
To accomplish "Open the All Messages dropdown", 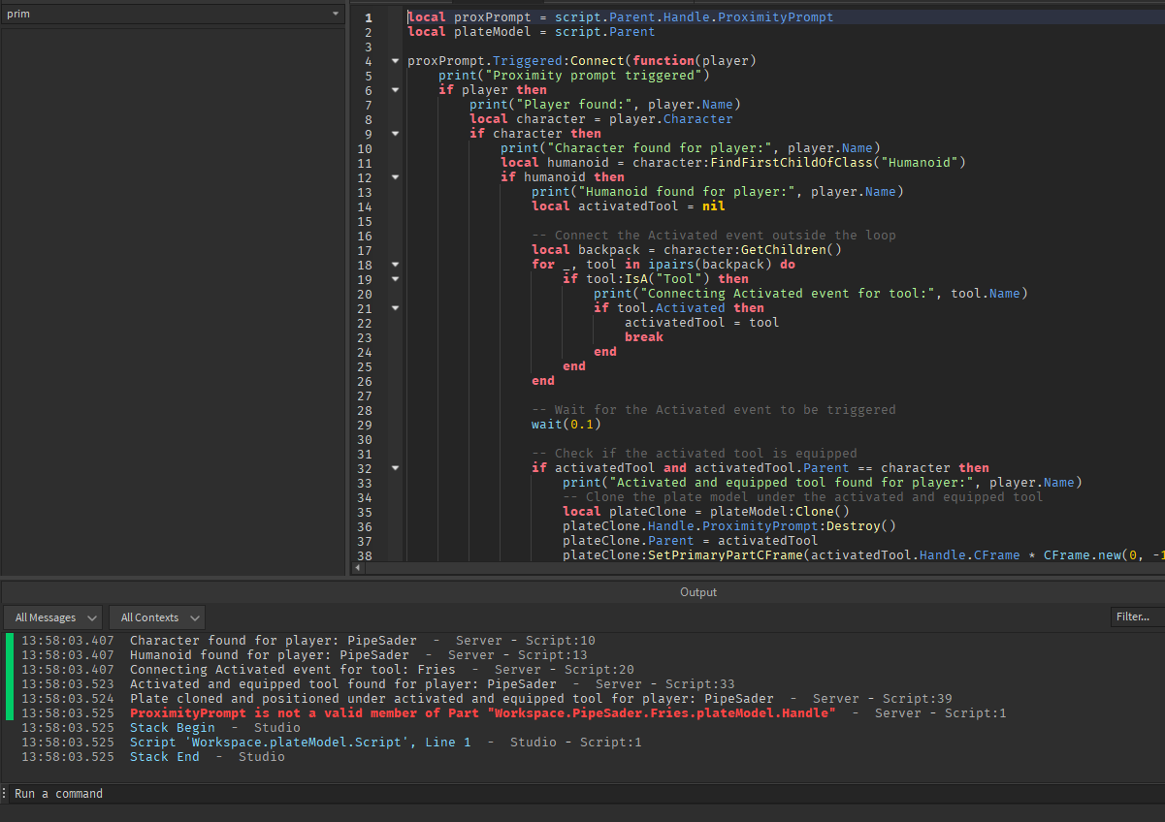I will tap(52, 616).
